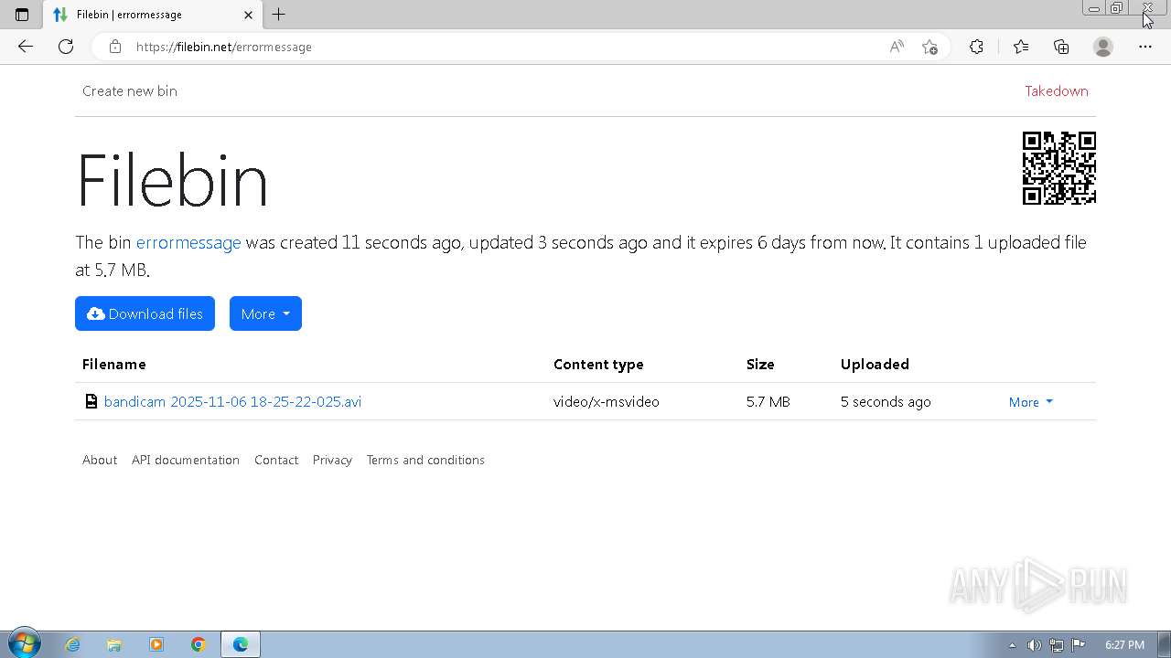The width and height of the screenshot is (1171, 658).
Task: Refresh the Filebin page
Action: 66,47
